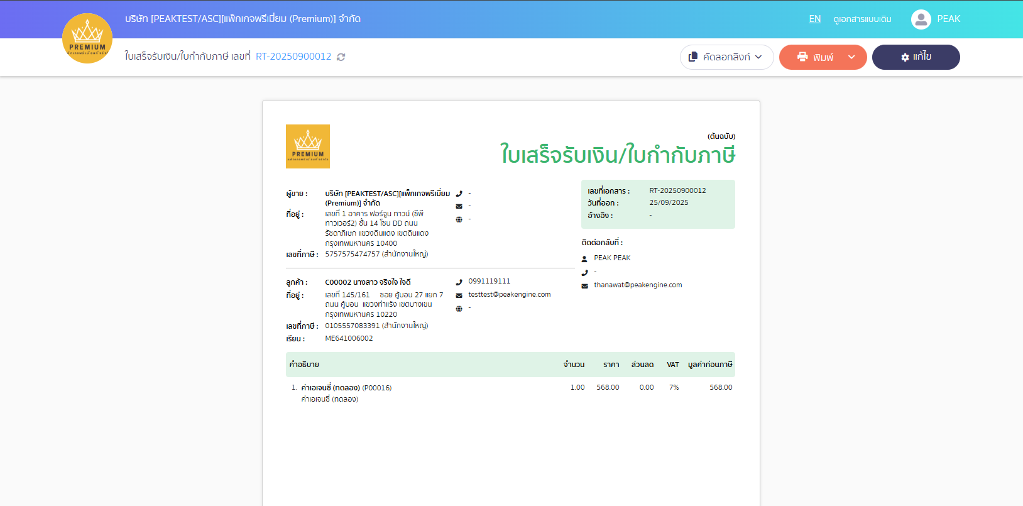Click the customer email envelope icon

[x=459, y=295]
